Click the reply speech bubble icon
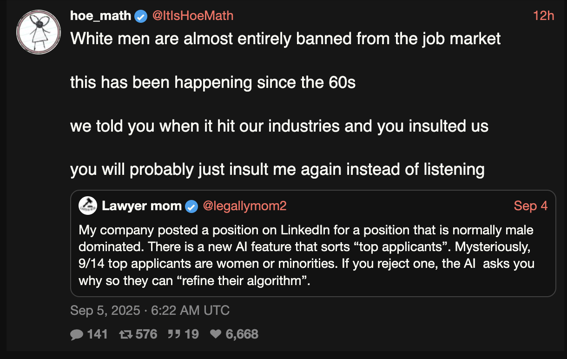Image resolution: width=567 pixels, height=359 pixels. [x=77, y=334]
